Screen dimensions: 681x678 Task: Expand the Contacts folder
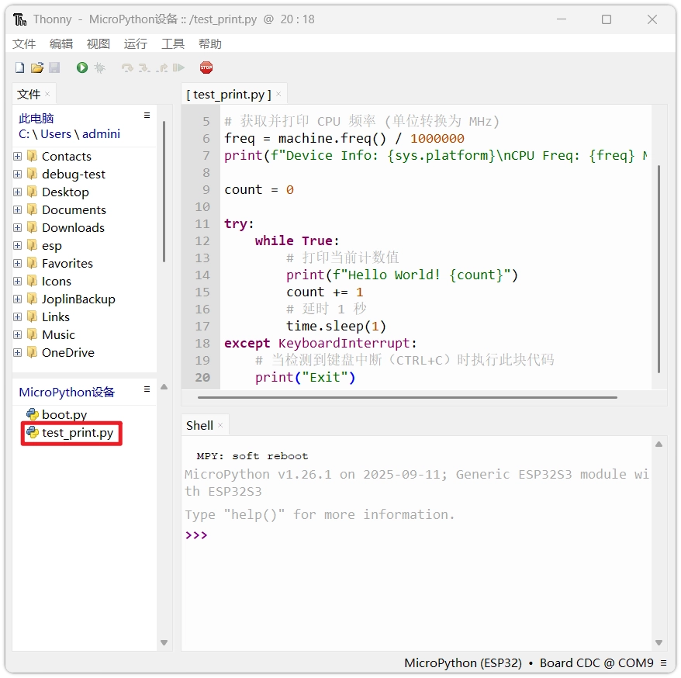pyautogui.click(x=18, y=156)
